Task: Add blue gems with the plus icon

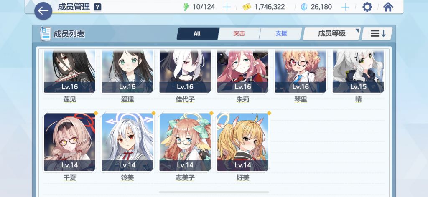Action: click(345, 7)
